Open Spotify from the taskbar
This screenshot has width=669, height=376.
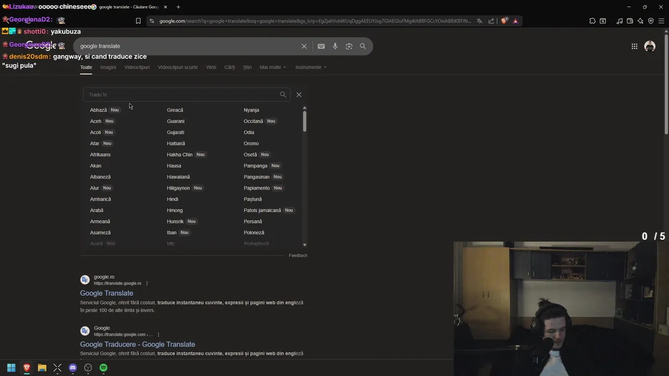pos(103,368)
